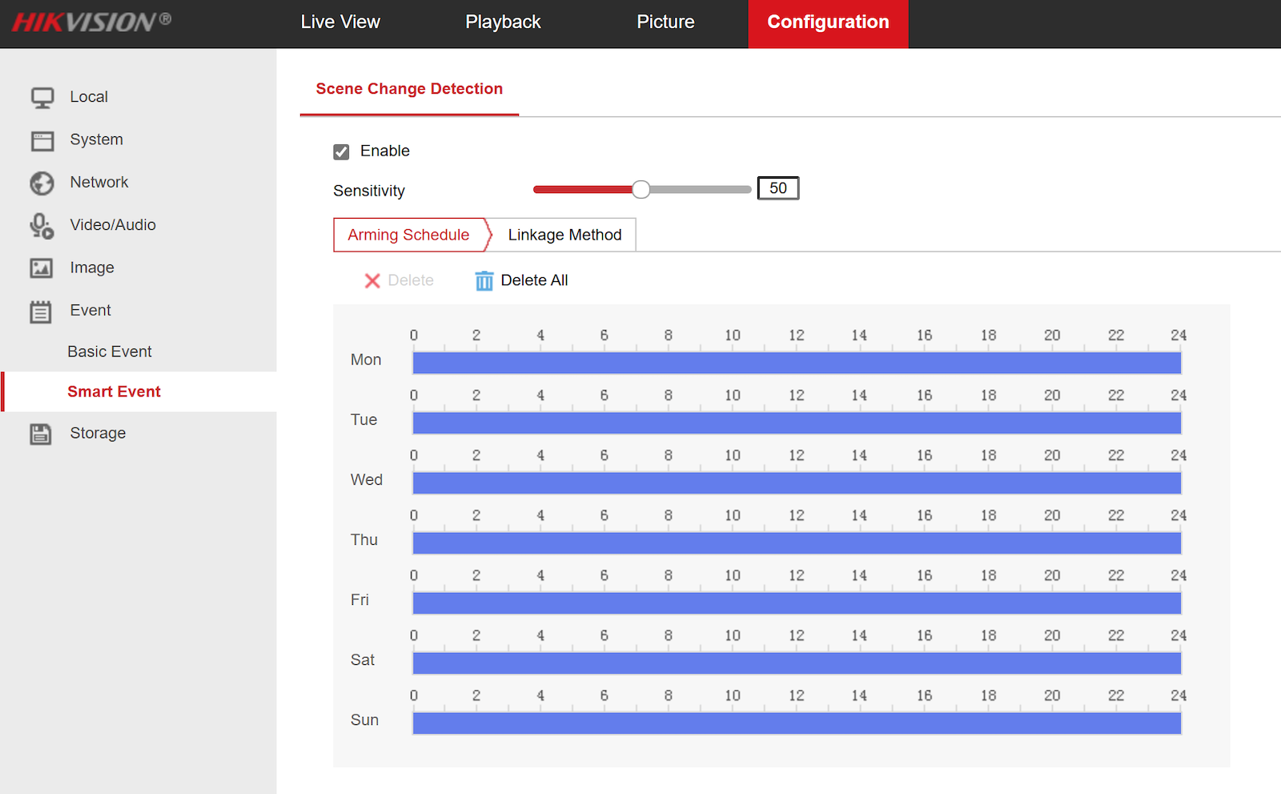Image resolution: width=1281 pixels, height=794 pixels.
Task: Uncheck the Enable checkbox
Action: (x=342, y=152)
